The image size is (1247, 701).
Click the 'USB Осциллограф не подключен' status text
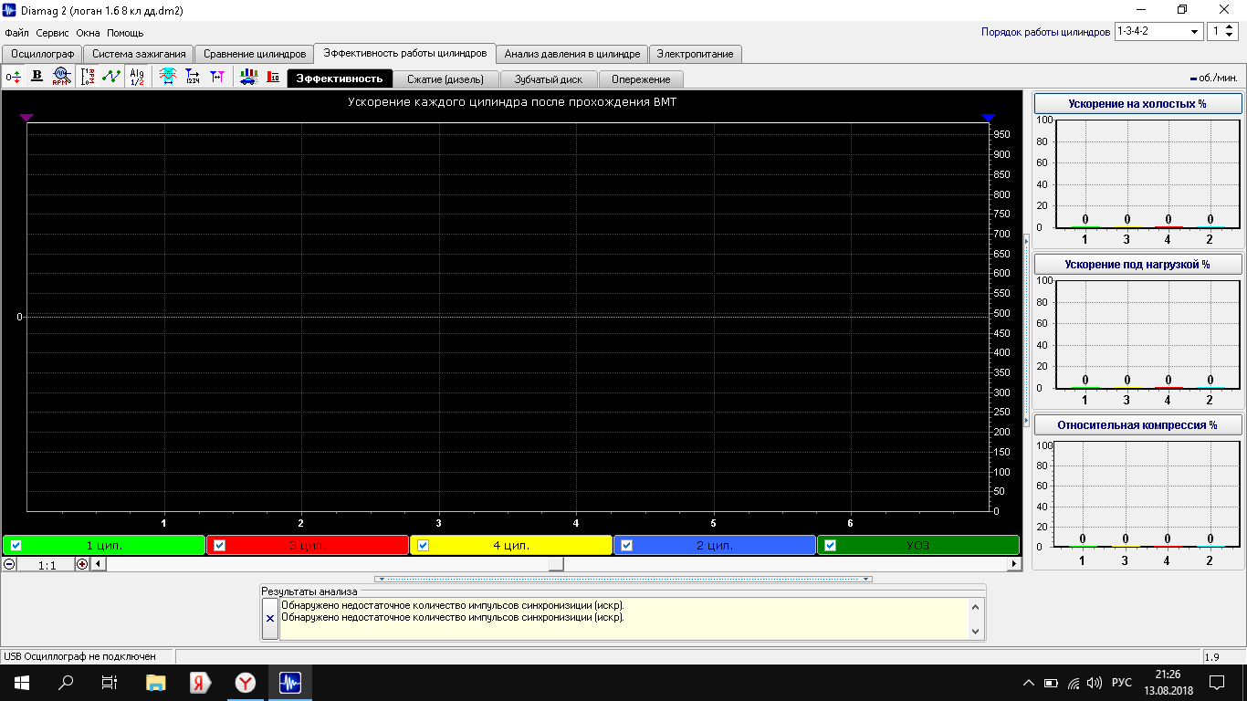(80, 656)
